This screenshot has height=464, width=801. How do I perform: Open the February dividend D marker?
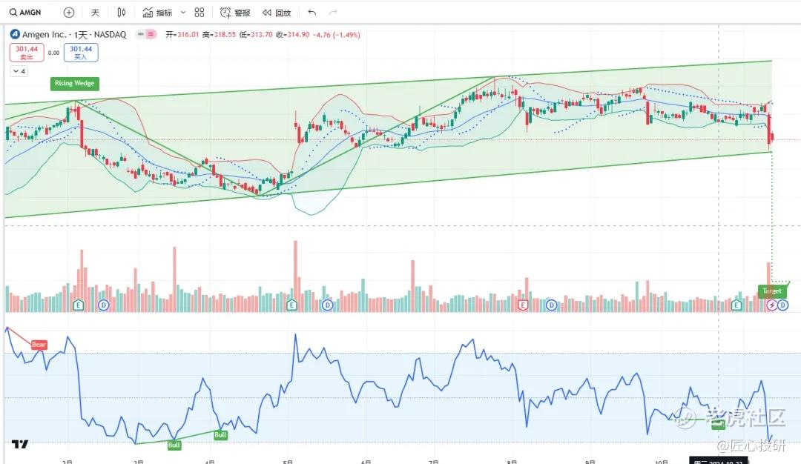pos(103,305)
